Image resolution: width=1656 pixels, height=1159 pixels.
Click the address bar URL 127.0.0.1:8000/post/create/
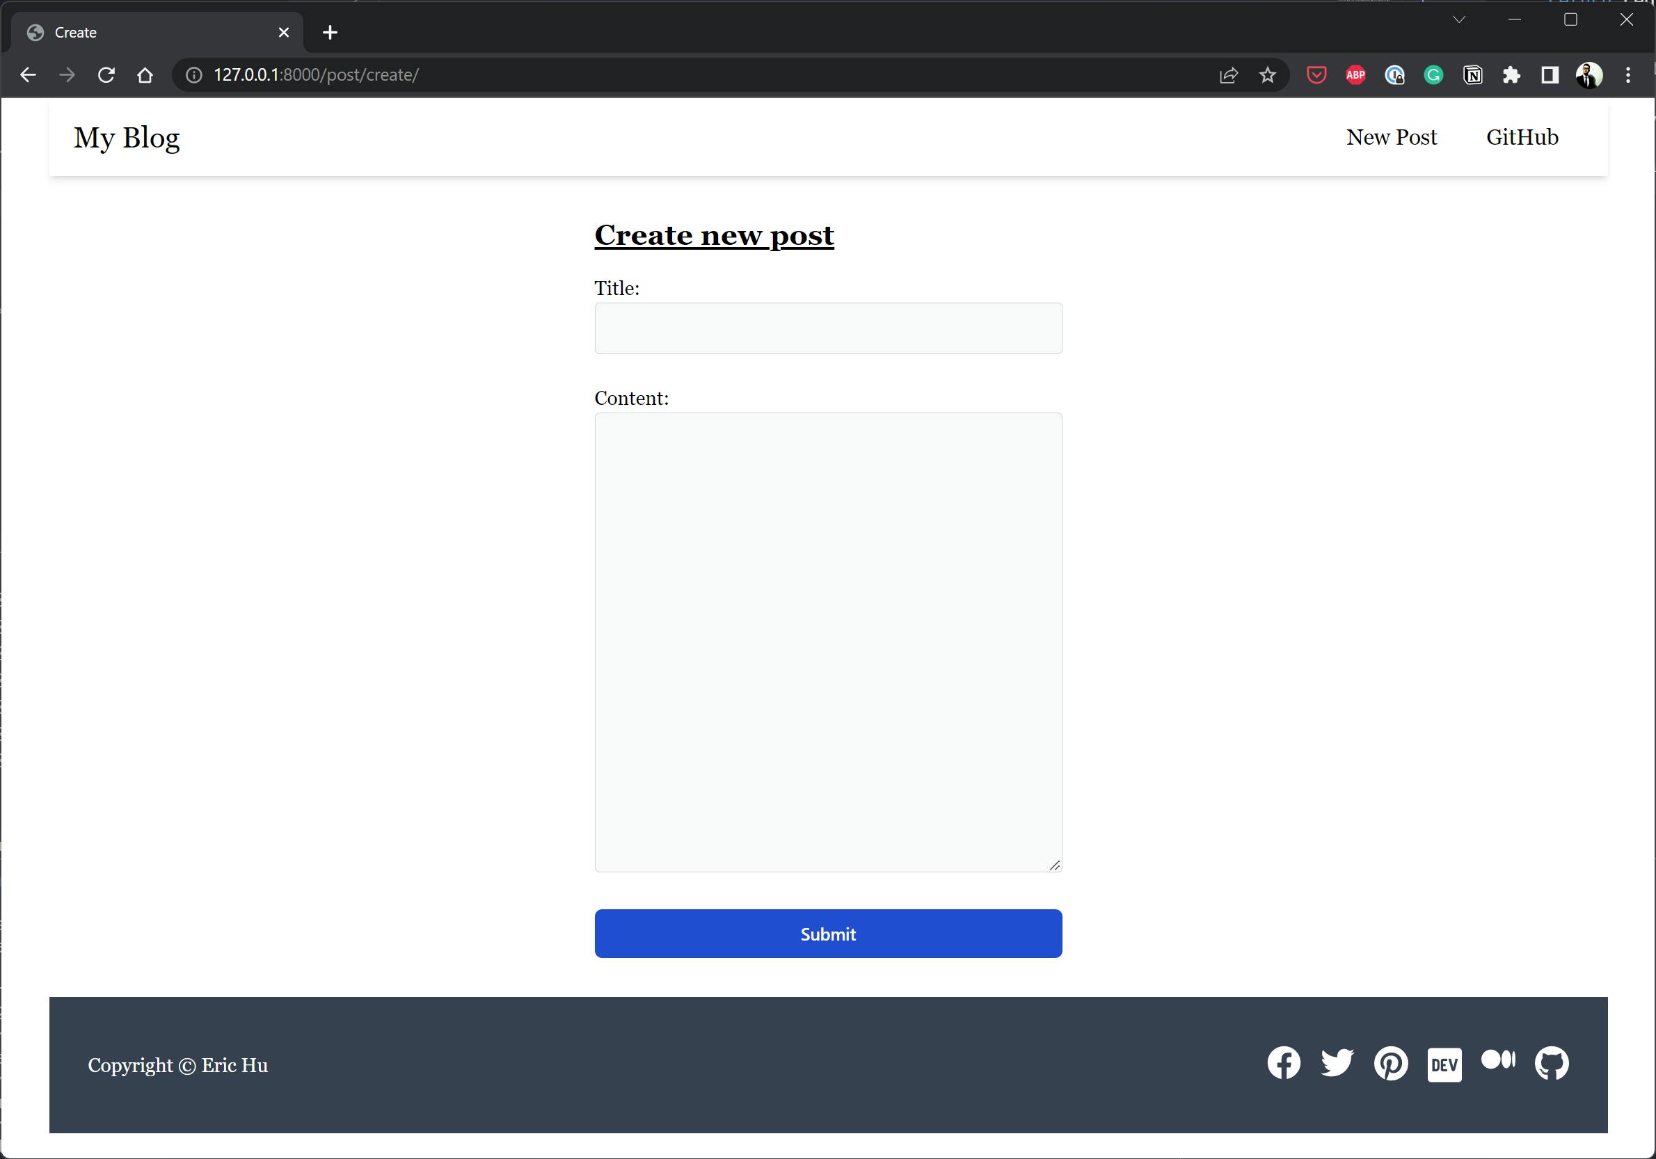coord(316,75)
